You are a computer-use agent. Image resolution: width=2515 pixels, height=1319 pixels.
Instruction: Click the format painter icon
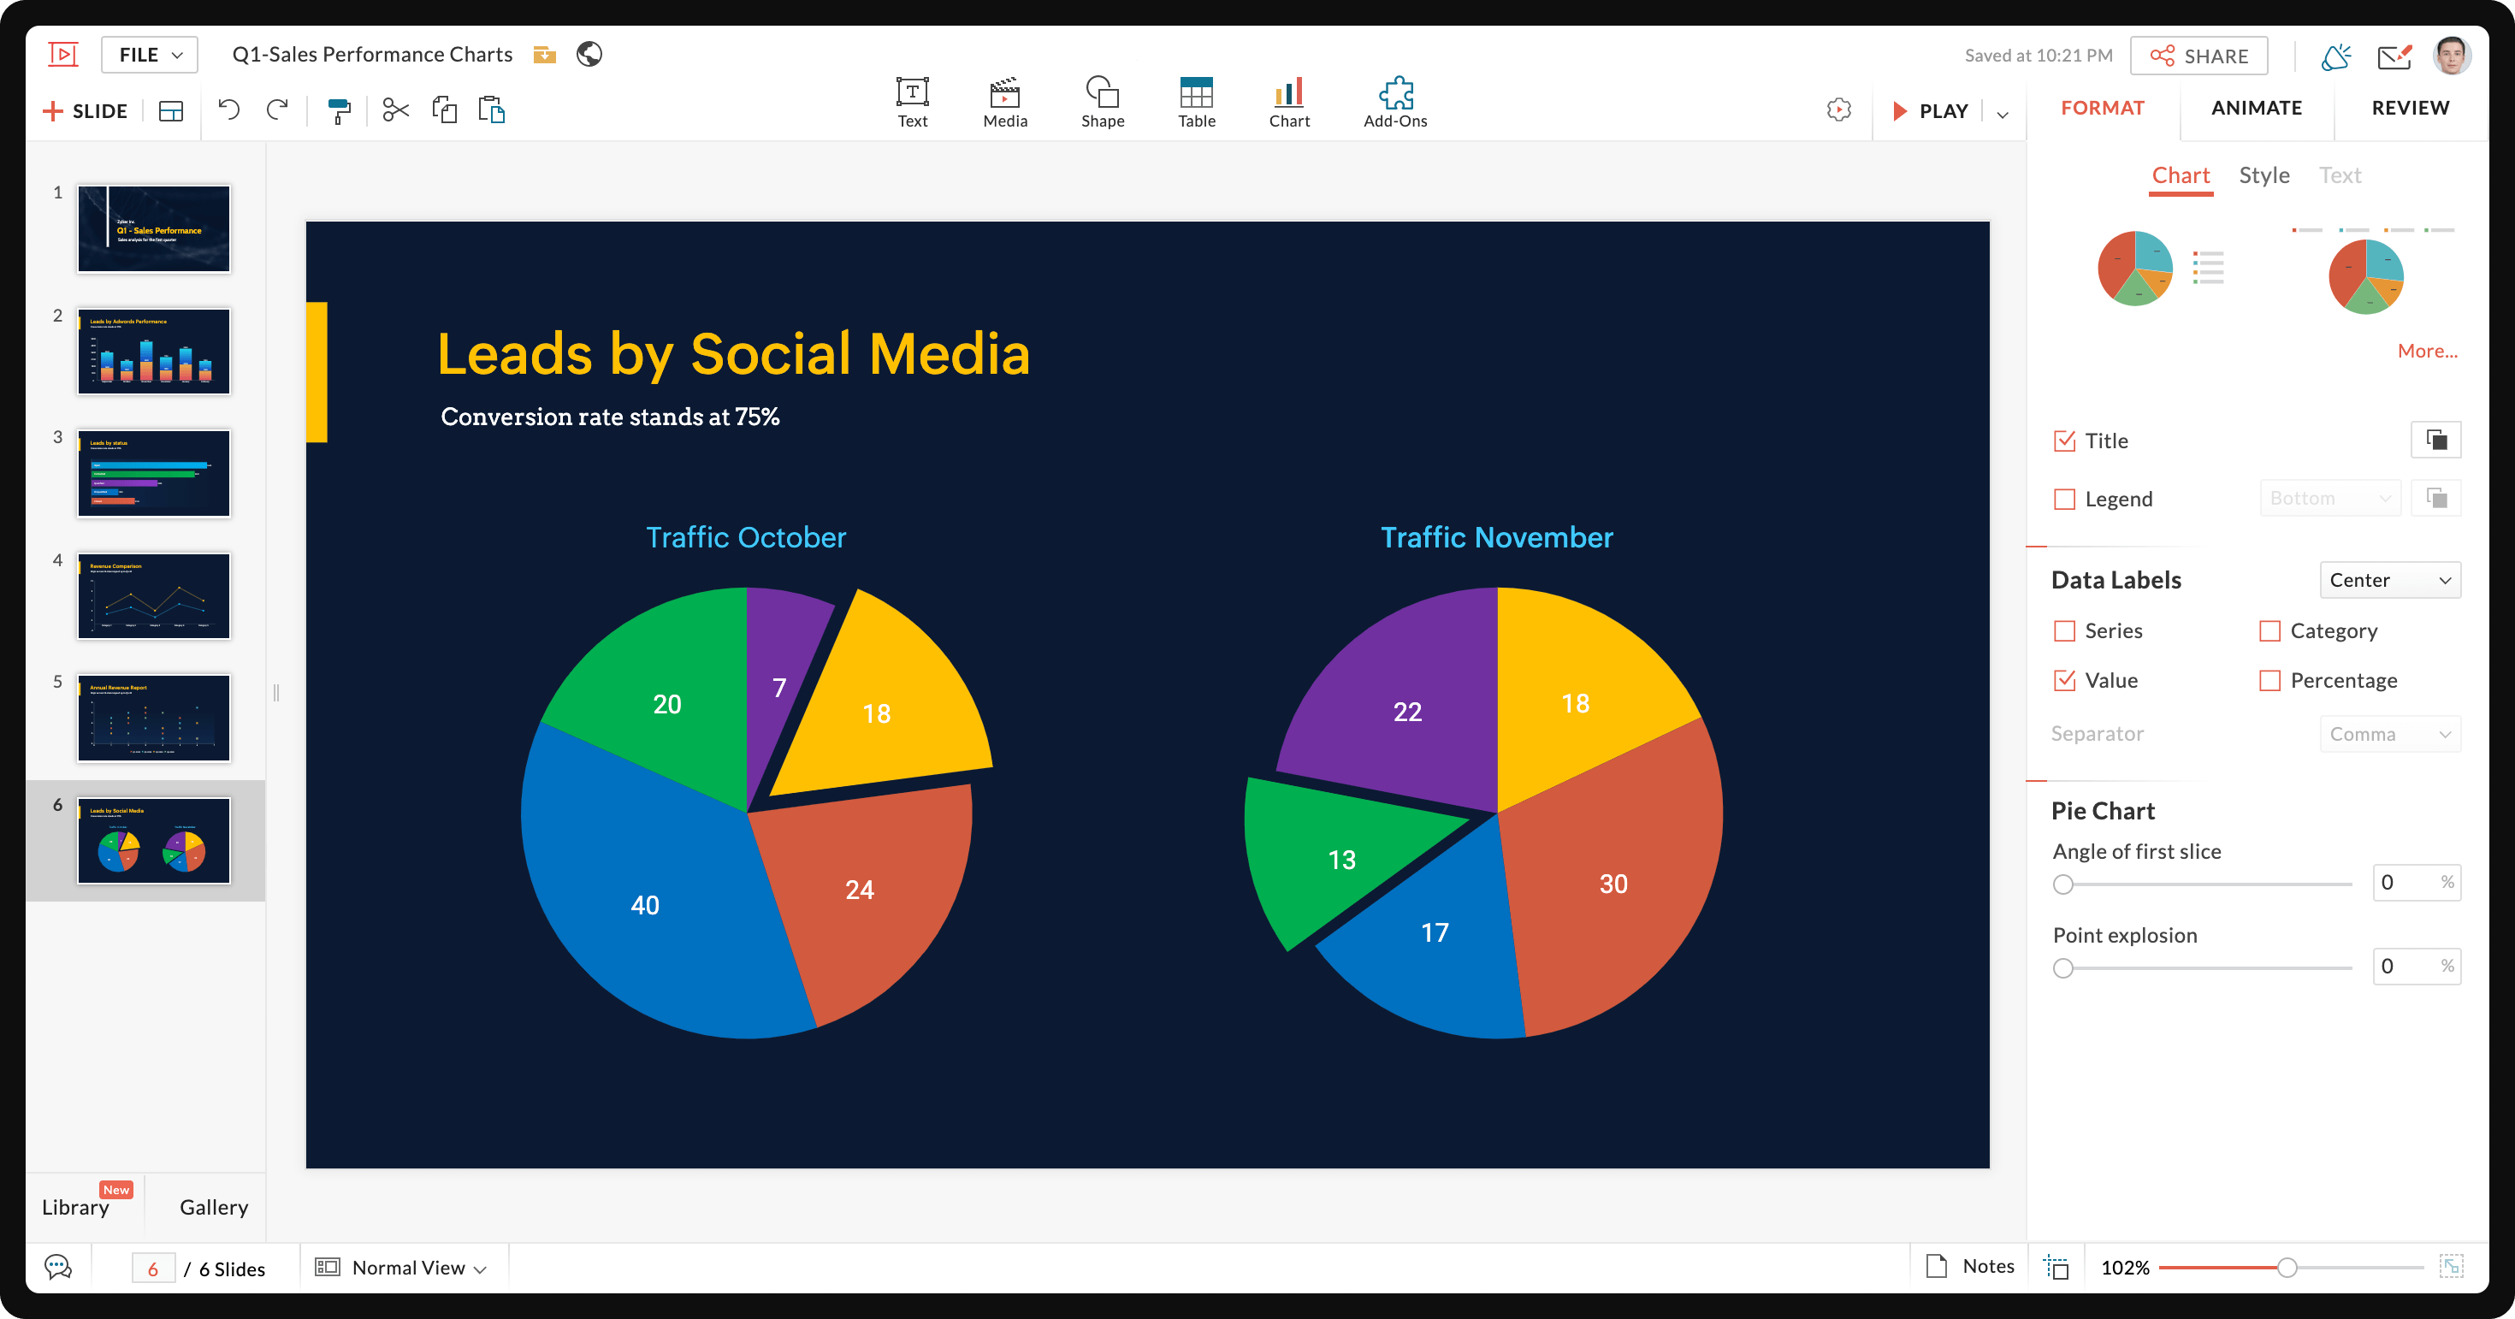point(339,111)
